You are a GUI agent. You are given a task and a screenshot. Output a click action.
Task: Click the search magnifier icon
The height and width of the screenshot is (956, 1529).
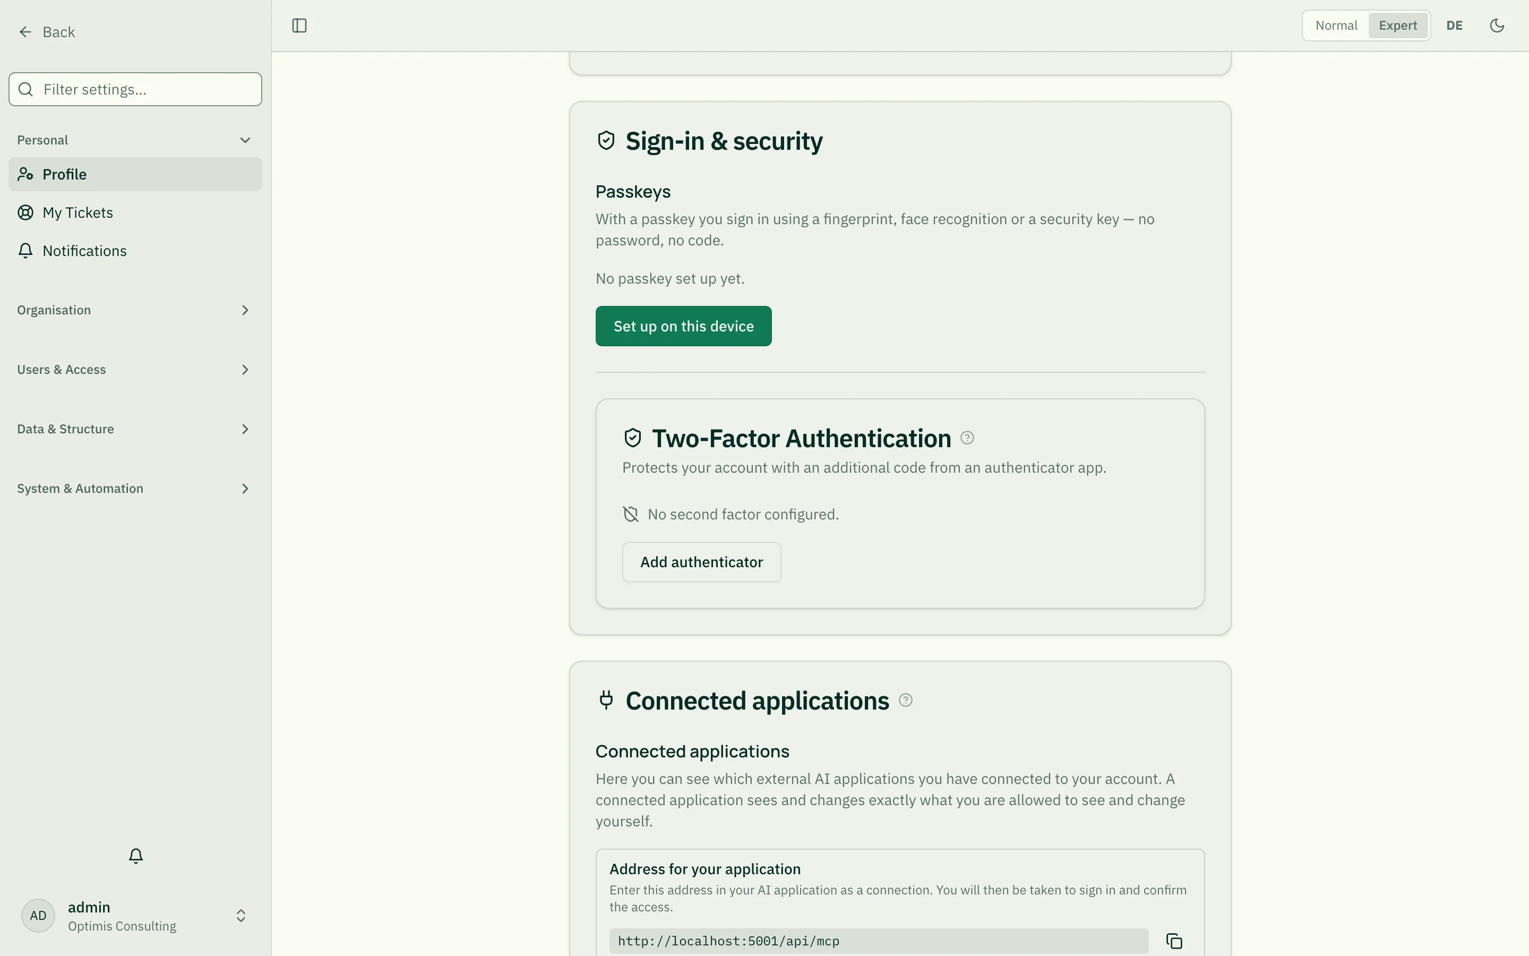[26, 89]
